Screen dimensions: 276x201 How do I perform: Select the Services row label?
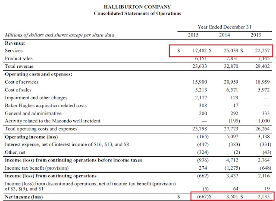[x=14, y=51]
